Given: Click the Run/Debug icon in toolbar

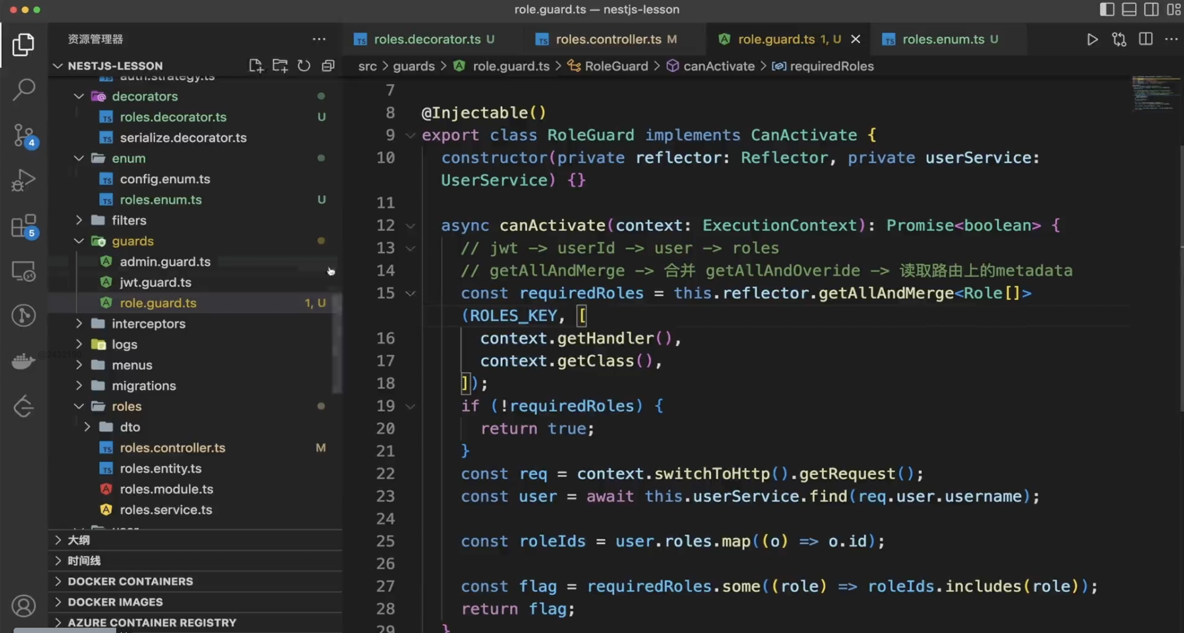Looking at the screenshot, I should (1092, 39).
